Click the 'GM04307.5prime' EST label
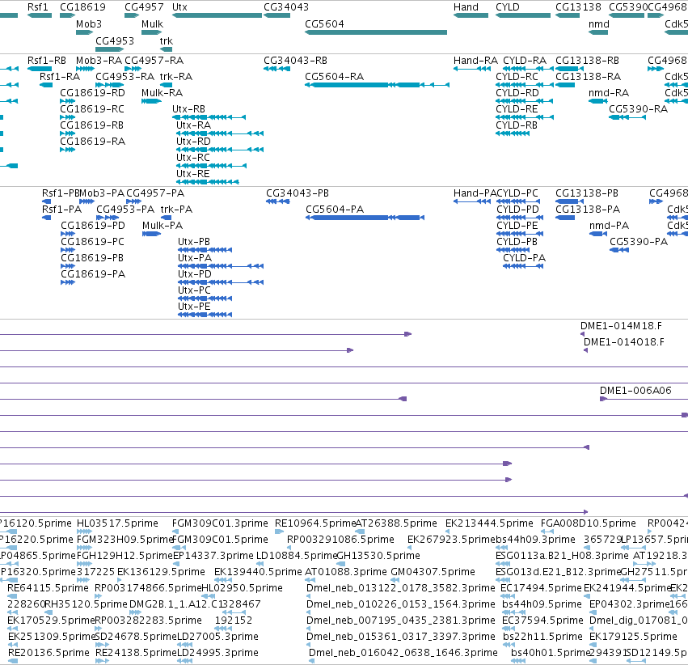The height and width of the screenshot is (665, 688). coord(433,573)
